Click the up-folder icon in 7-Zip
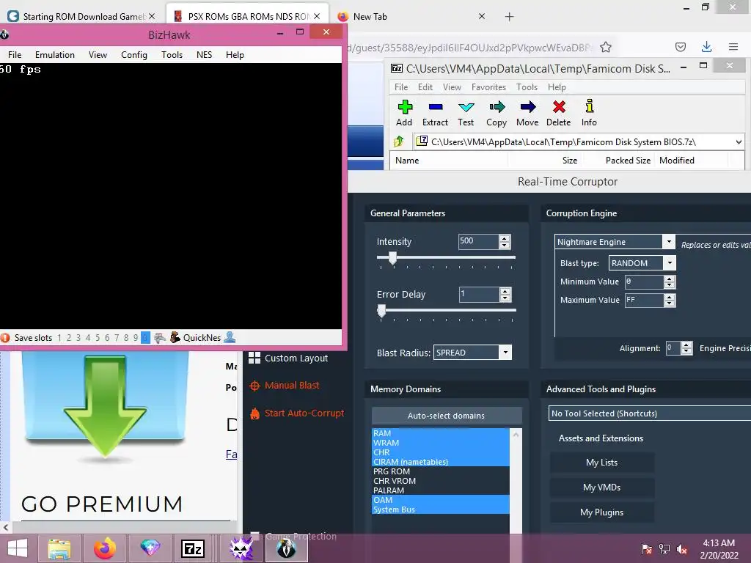Viewport: 751px width, 563px height. point(398,141)
